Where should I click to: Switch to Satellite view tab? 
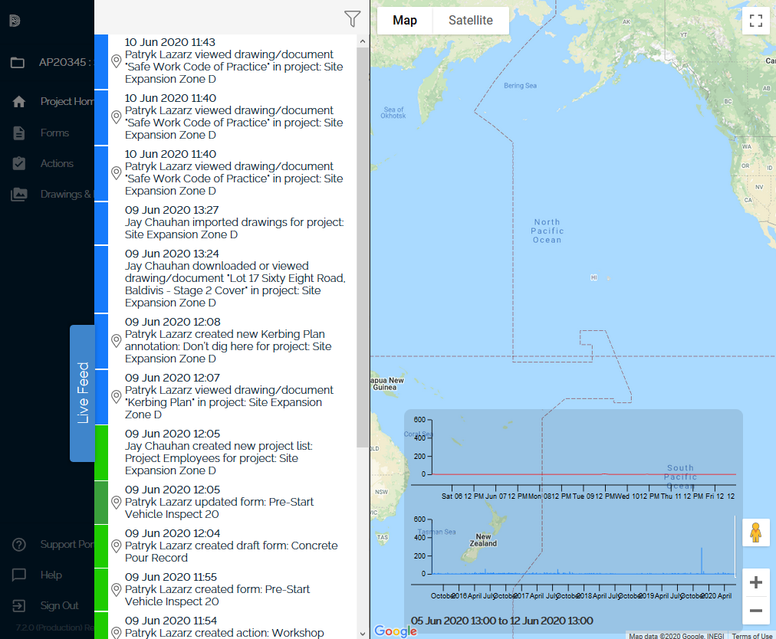pyautogui.click(x=471, y=20)
